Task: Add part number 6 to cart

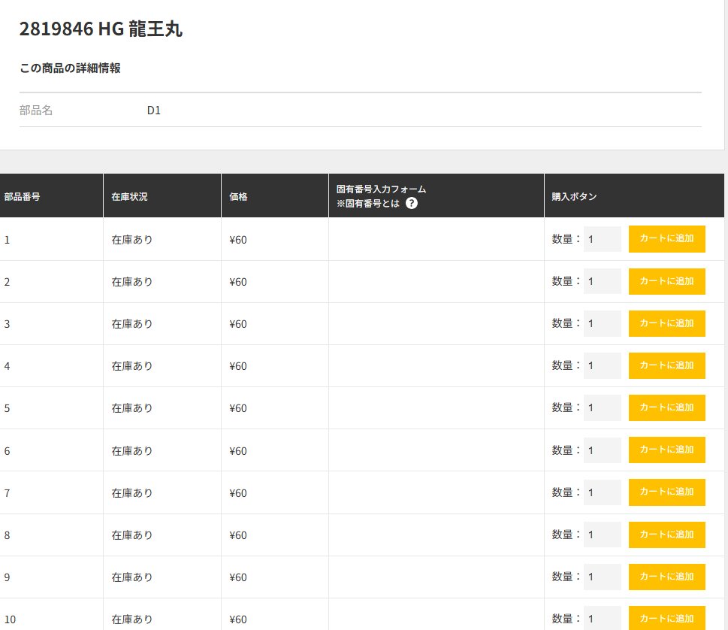Action: point(666,450)
